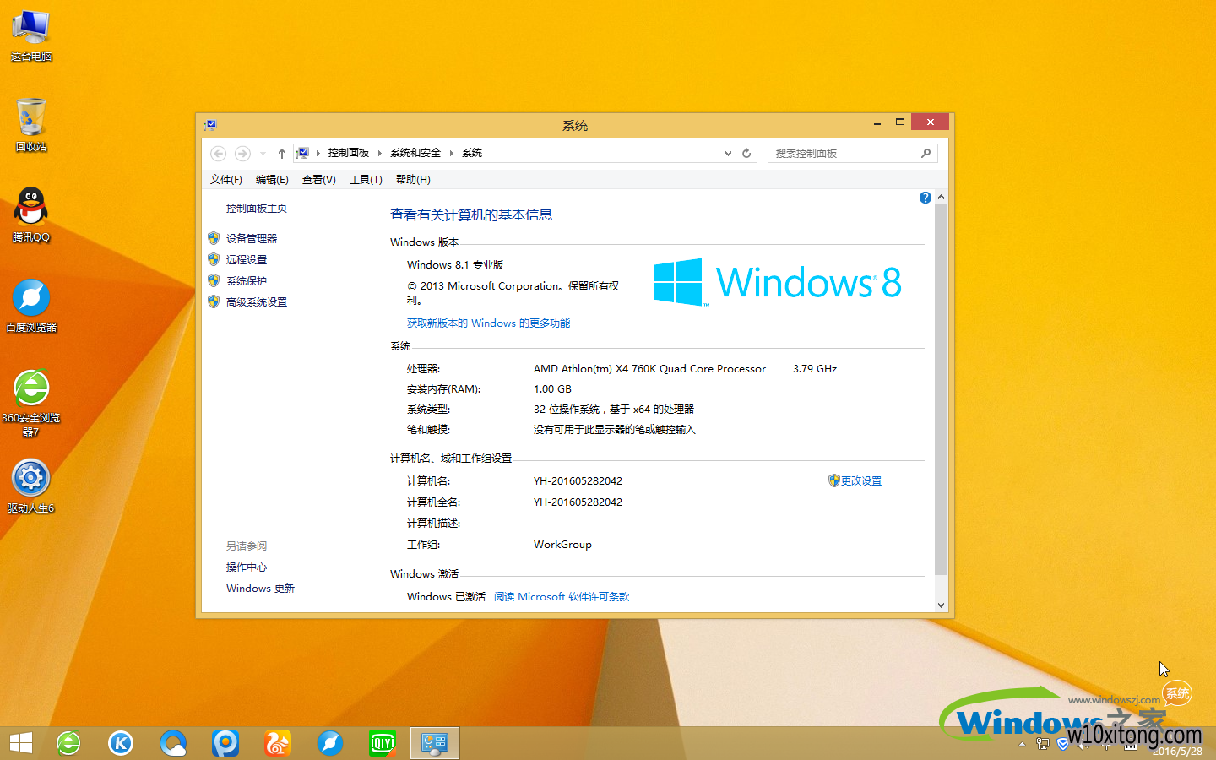Open the UC browser taskbar icon
The width and height of the screenshot is (1216, 760).
[x=278, y=743]
